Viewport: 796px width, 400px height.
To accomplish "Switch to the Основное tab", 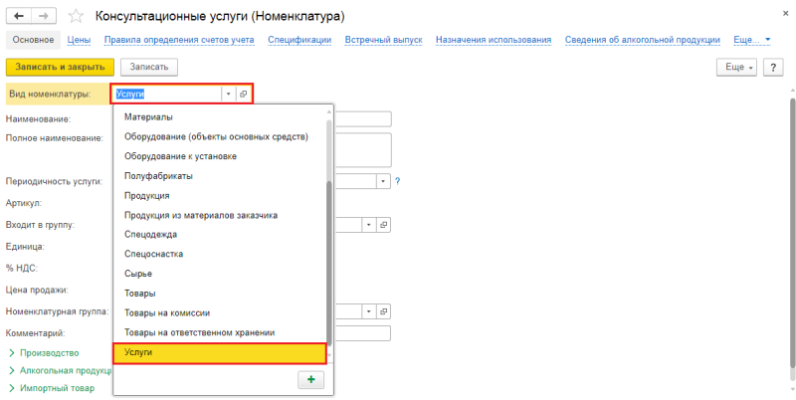I will [33, 40].
